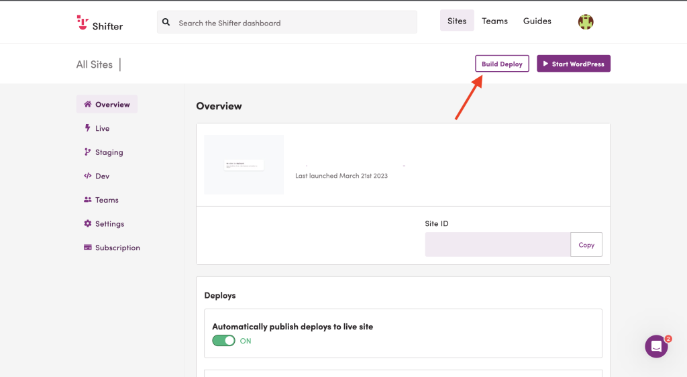687x377 pixels.
Task: Click the Staging branch icon
Action: (x=88, y=152)
